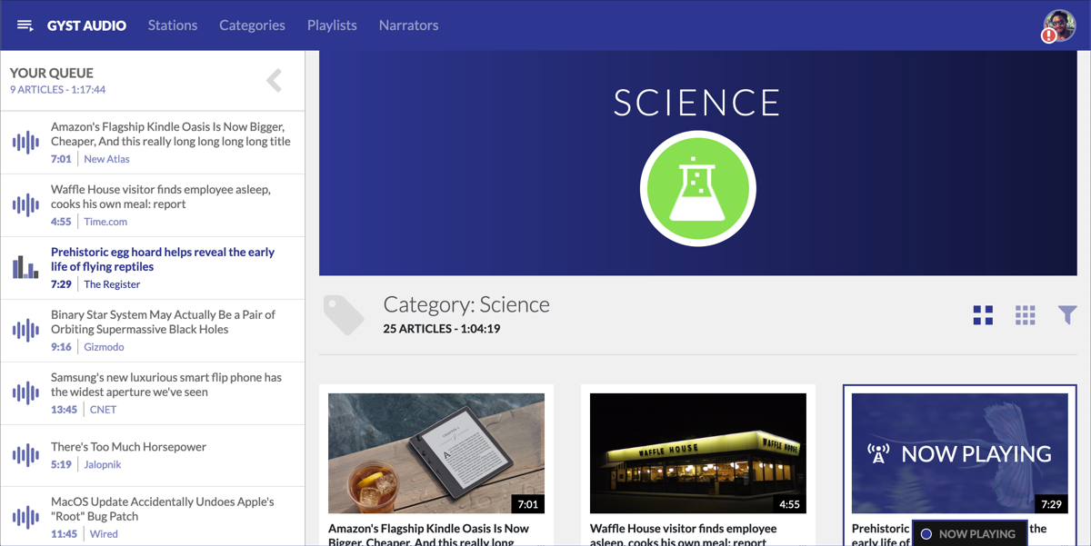
Task: Open Amazon's Flagship Kindle Oasis queue article
Action: coord(171,134)
